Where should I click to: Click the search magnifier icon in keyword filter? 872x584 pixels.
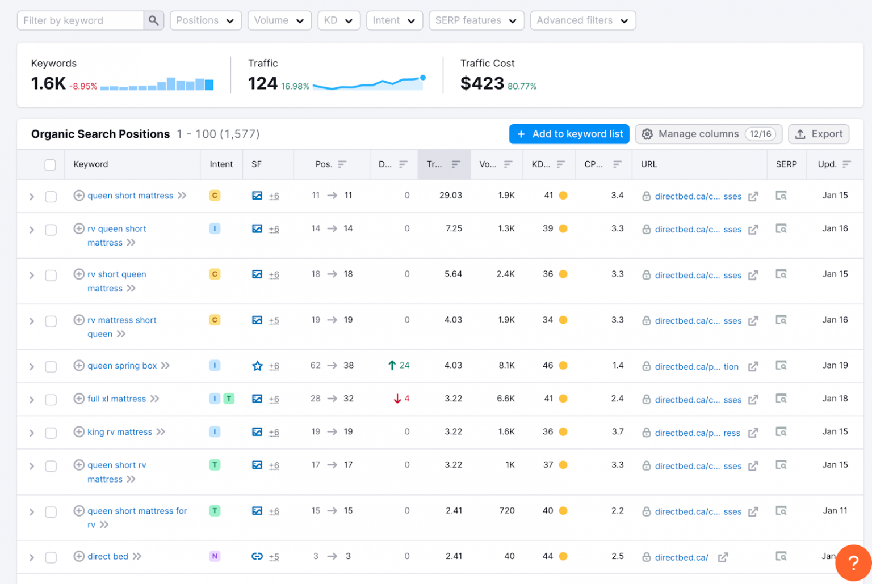coord(153,20)
